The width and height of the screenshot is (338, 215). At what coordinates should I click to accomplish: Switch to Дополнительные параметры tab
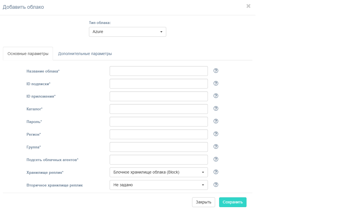[x=85, y=54]
